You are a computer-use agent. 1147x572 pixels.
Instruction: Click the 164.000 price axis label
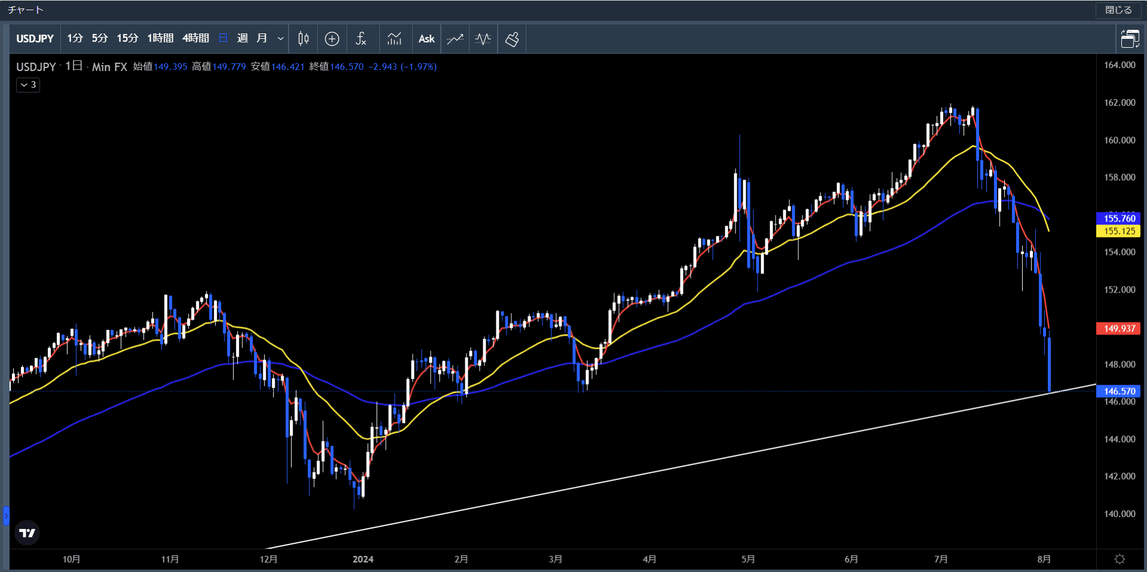click(1120, 65)
